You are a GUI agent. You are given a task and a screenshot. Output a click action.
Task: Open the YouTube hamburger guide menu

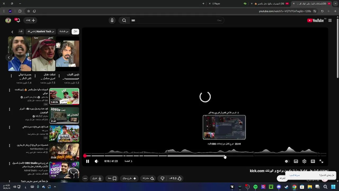330,20
